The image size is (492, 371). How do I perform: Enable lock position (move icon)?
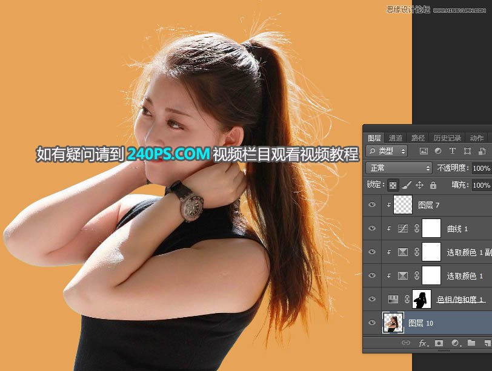tap(419, 185)
